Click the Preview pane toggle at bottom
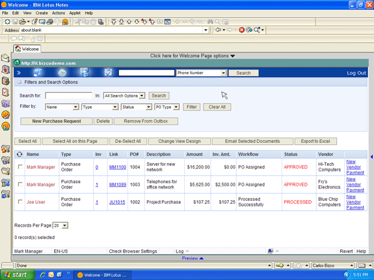The image size is (374, 280). pos(193,258)
